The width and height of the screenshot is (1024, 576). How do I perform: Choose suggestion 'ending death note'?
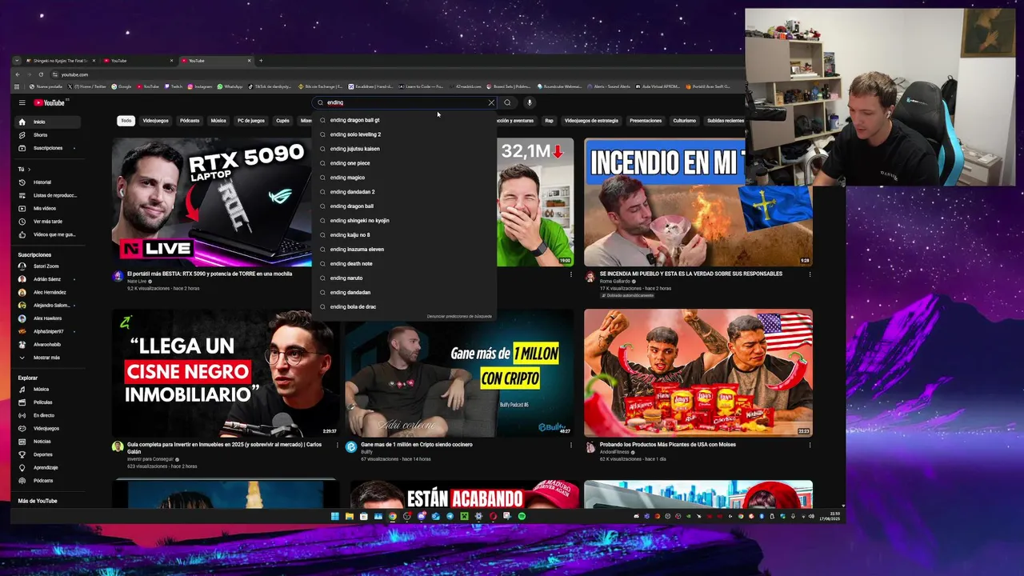tap(404, 264)
